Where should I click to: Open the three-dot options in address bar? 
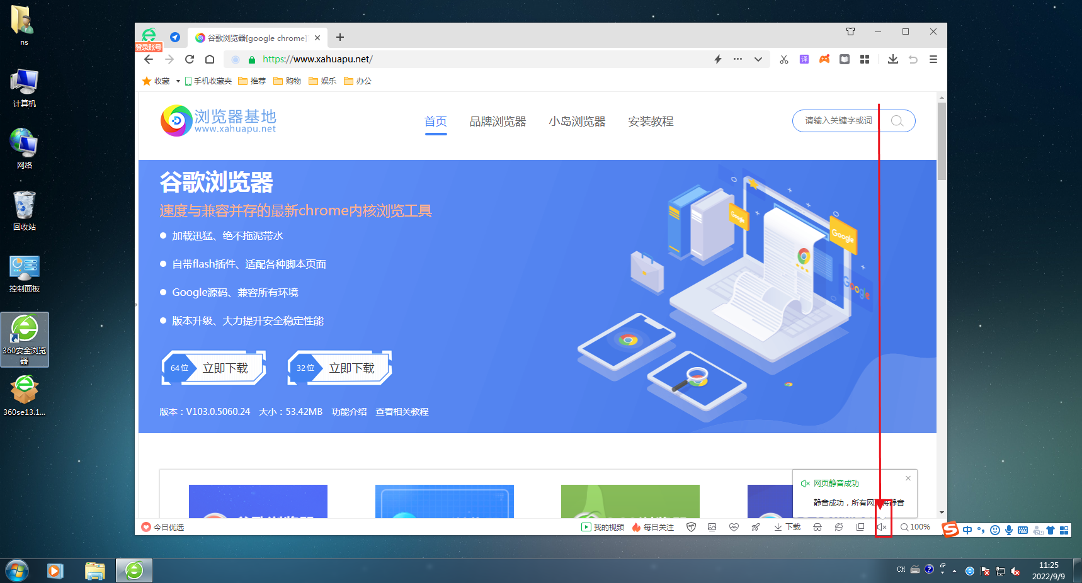(x=737, y=59)
